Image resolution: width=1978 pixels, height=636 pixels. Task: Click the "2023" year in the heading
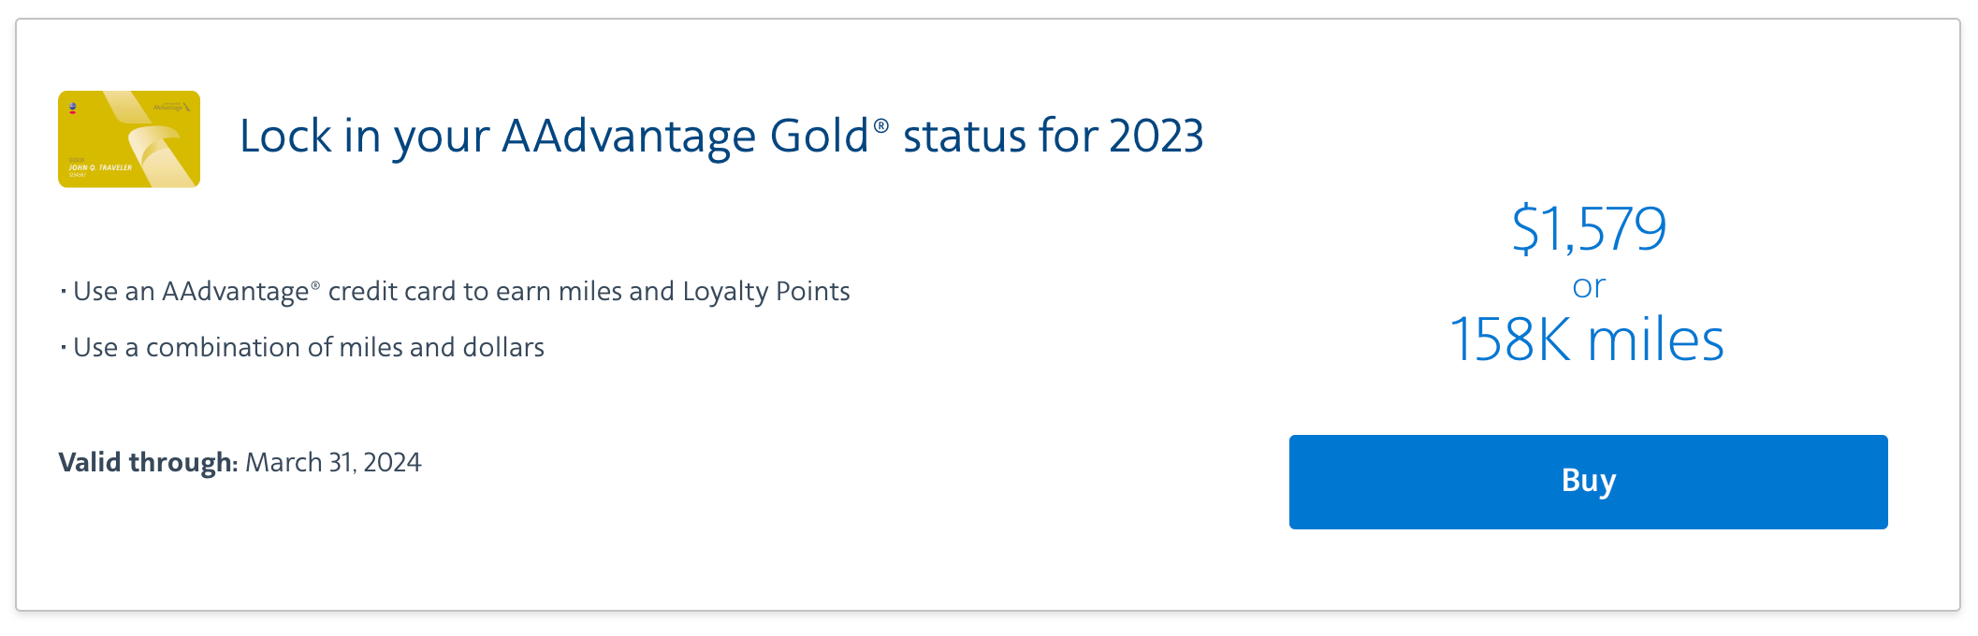click(1156, 137)
